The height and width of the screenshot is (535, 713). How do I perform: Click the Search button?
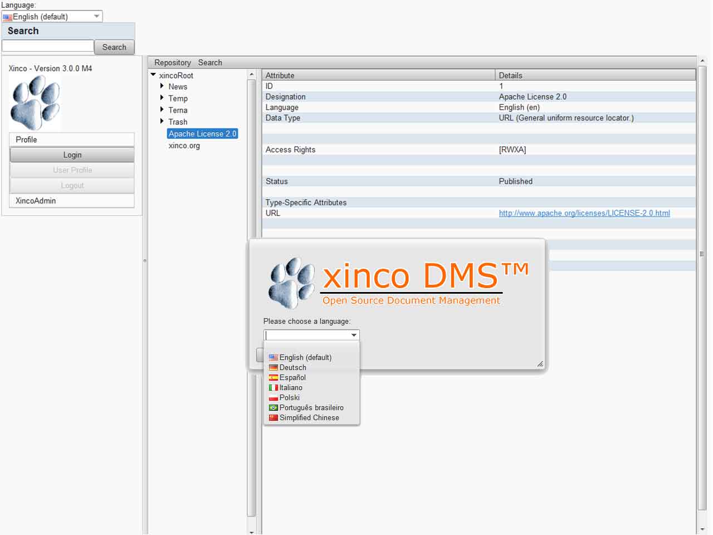114,47
